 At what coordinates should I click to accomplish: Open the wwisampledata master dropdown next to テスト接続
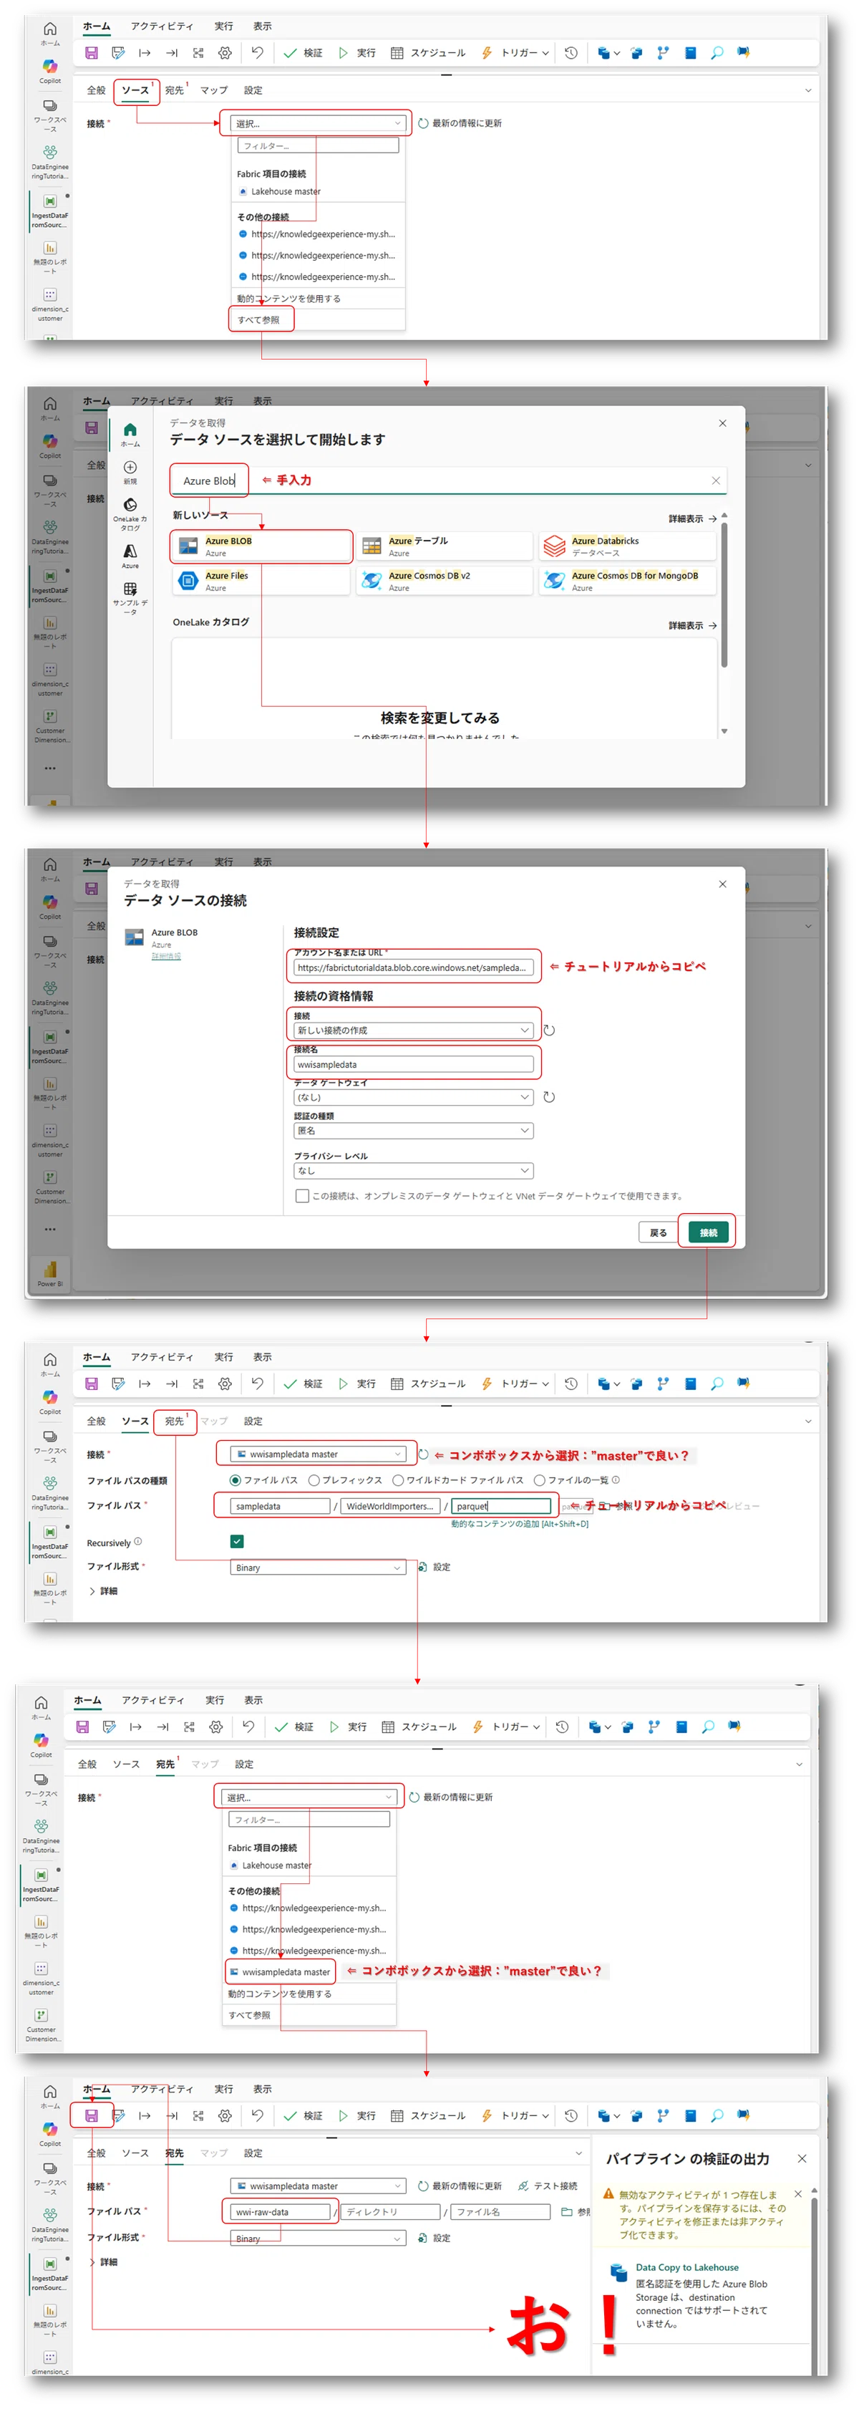[317, 2186]
